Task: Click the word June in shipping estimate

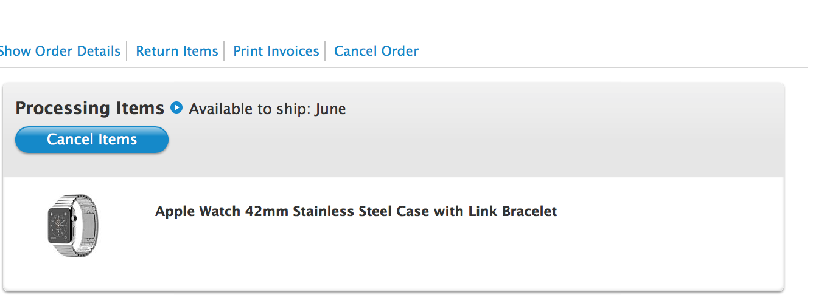Action: click(x=330, y=109)
